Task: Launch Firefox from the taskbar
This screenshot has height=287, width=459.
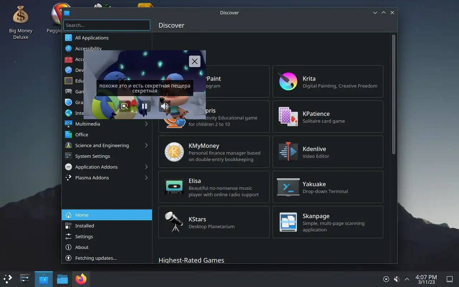Action: click(81, 279)
